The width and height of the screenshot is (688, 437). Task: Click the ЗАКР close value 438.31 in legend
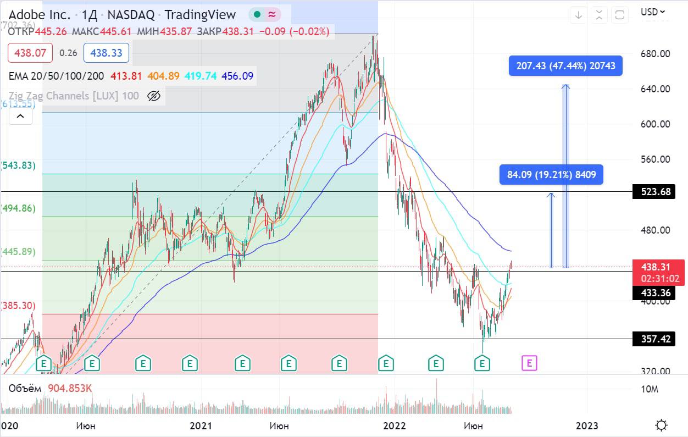pos(238,32)
